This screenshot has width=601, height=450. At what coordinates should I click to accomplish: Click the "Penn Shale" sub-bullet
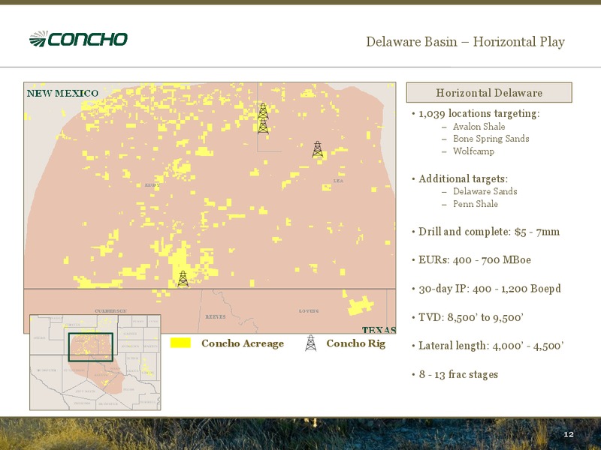pyautogui.click(x=476, y=204)
